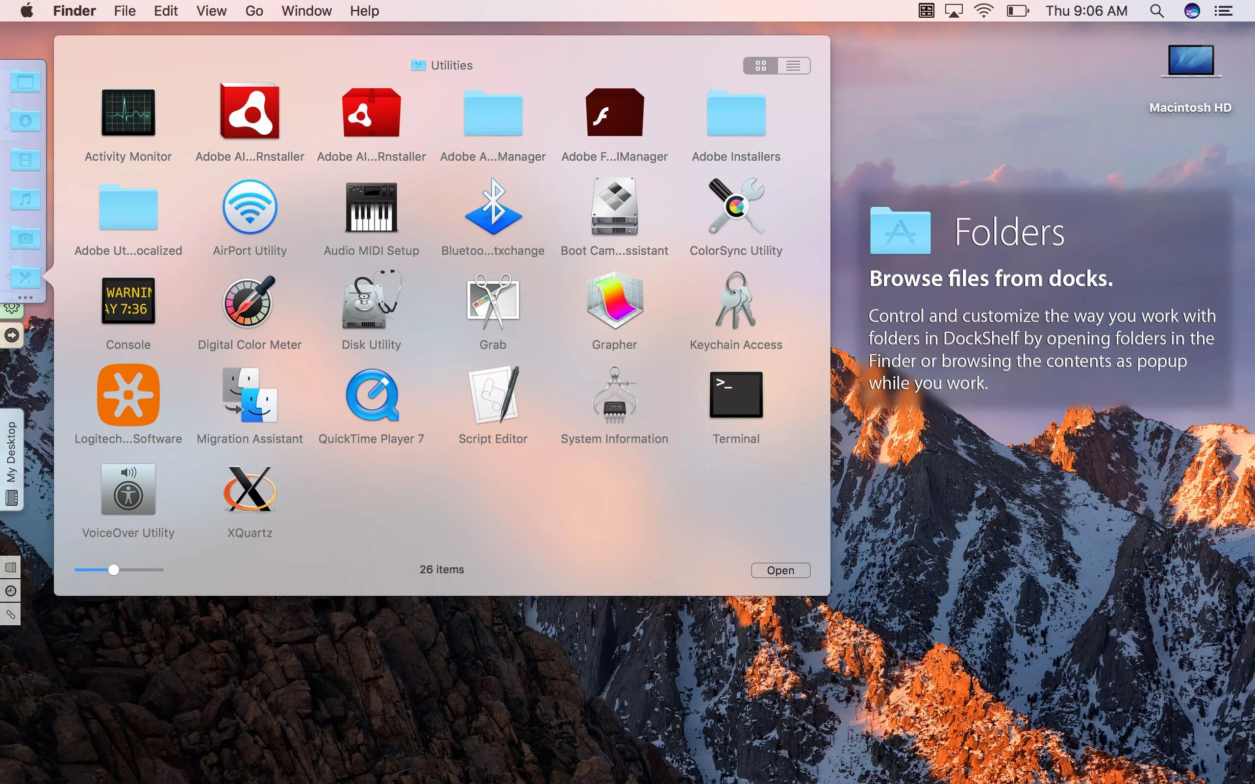Open the View menu
Image resolution: width=1255 pixels, height=784 pixels.
click(x=211, y=11)
